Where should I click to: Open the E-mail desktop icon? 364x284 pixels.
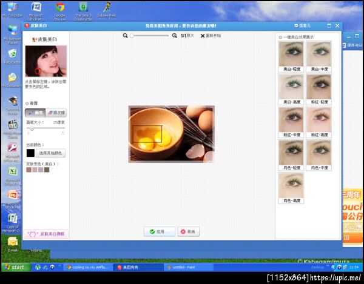13,245
